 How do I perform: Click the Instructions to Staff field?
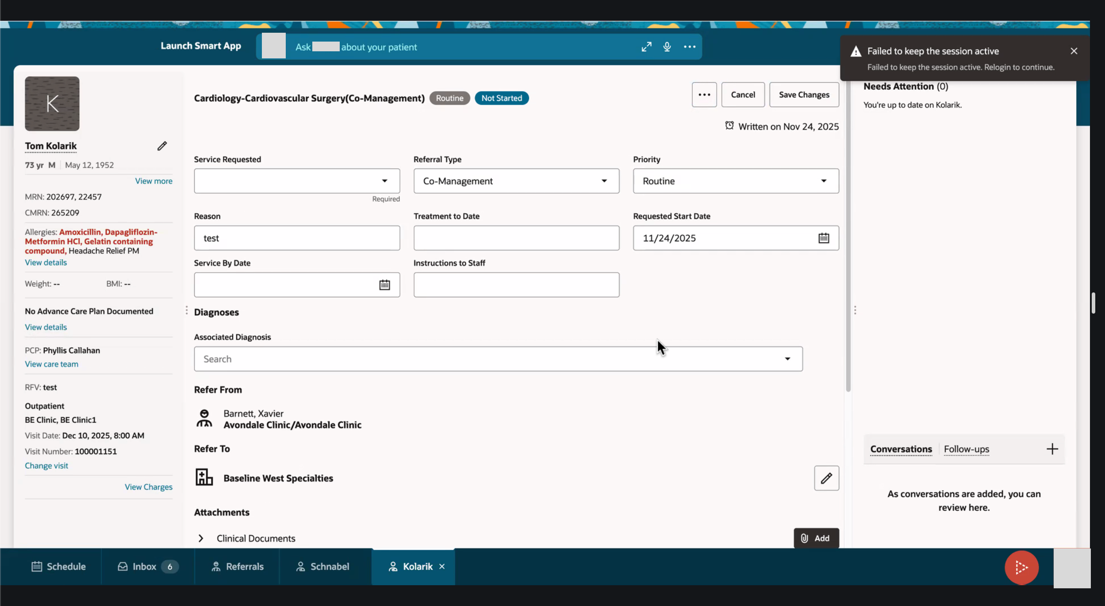(x=516, y=285)
